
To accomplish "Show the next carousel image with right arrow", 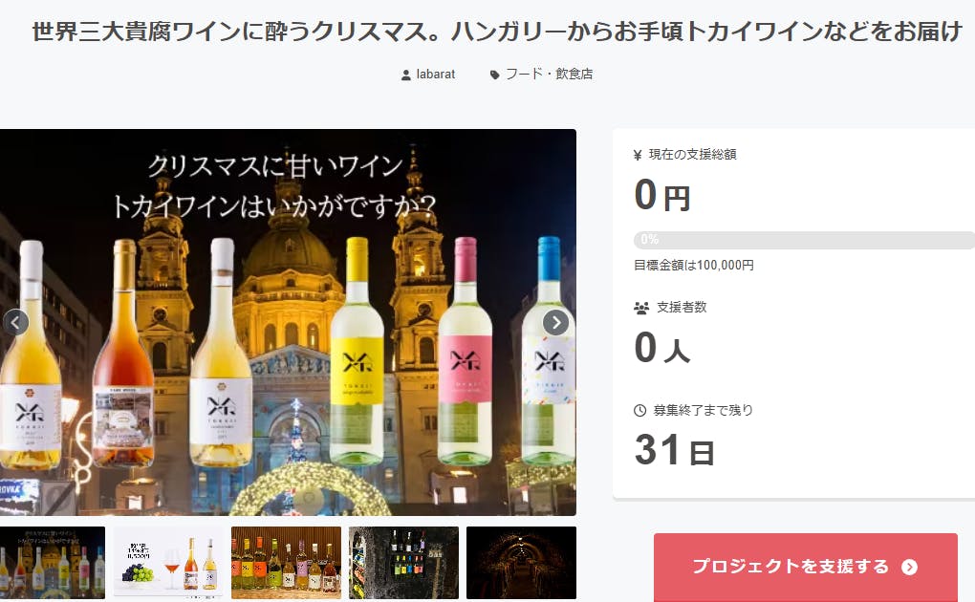I will (555, 322).
